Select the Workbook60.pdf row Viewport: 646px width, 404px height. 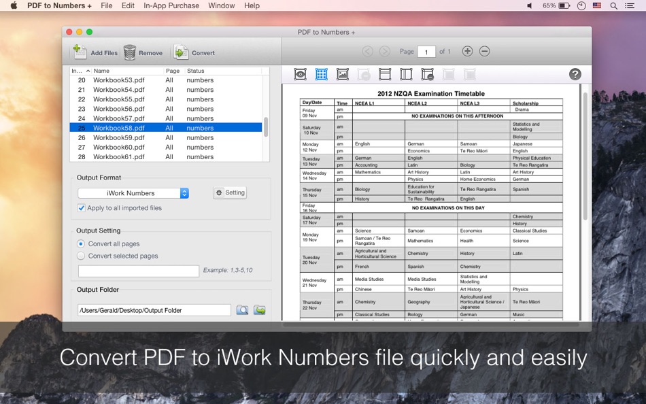pos(166,147)
